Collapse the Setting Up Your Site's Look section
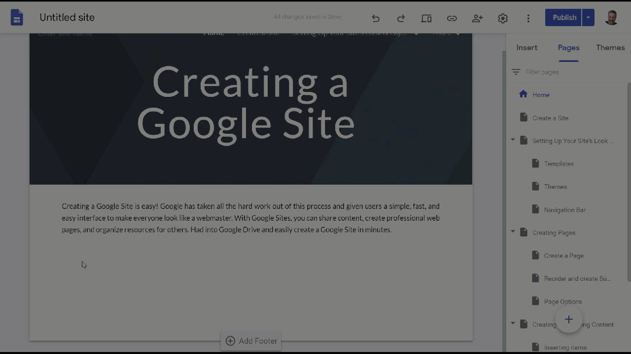 pos(513,140)
